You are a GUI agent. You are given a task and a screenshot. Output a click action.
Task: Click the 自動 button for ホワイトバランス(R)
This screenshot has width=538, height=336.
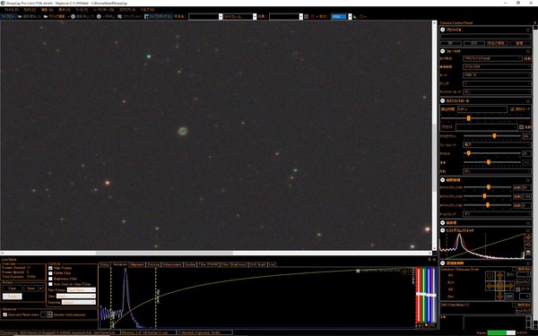516,187
